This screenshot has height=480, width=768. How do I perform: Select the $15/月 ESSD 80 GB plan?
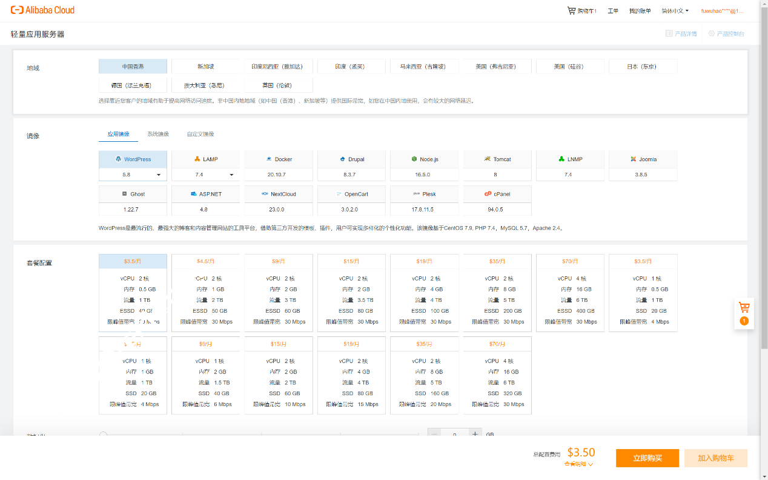(x=351, y=293)
